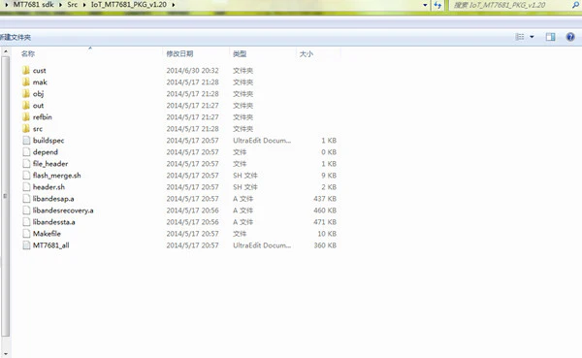
Task: Select the file named libandesap.a
Action: pyautogui.click(x=53, y=199)
